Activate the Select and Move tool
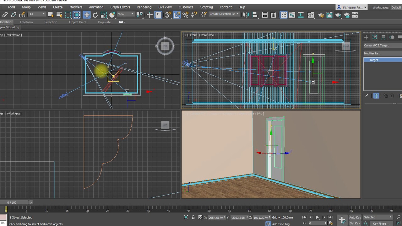This screenshot has width=402, height=226. [86, 15]
